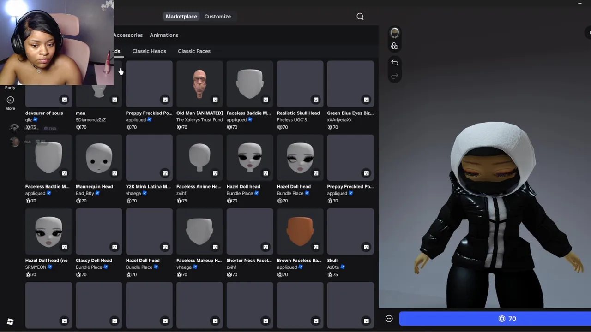The image size is (591, 332).
Task: Open creator Az0te
Action: 333,267
